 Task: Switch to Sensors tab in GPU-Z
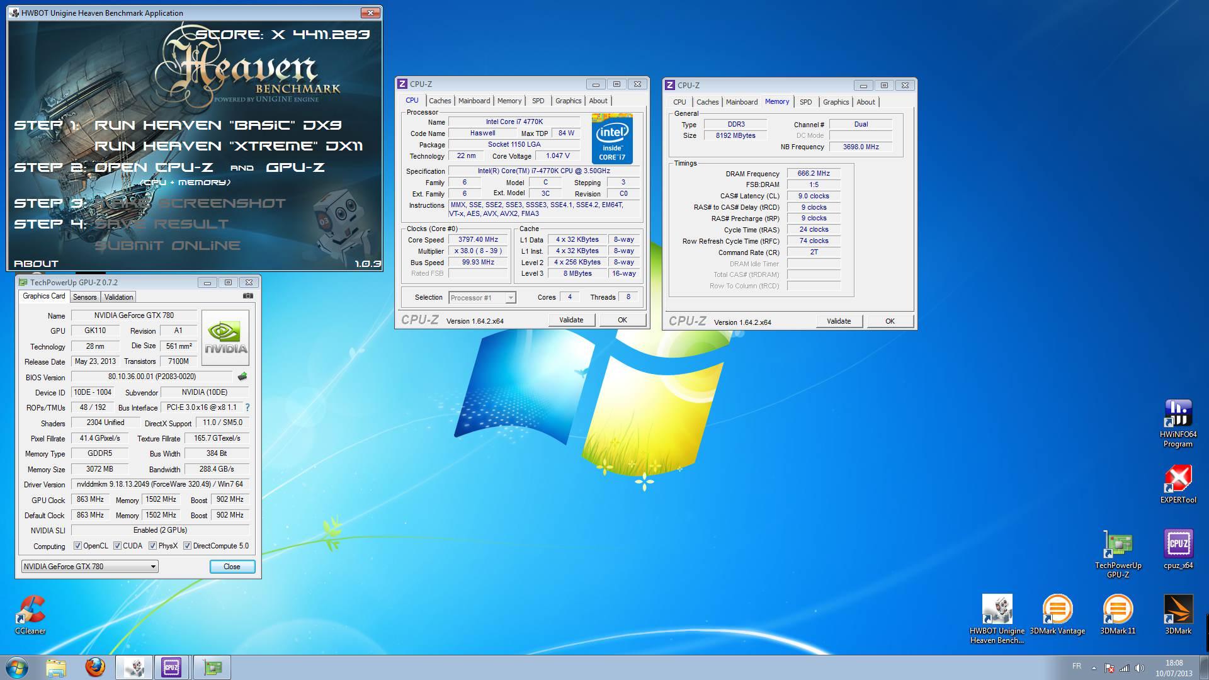click(84, 297)
